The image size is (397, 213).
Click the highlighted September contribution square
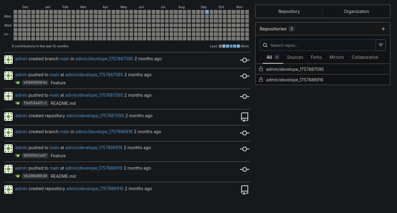click(207, 12)
